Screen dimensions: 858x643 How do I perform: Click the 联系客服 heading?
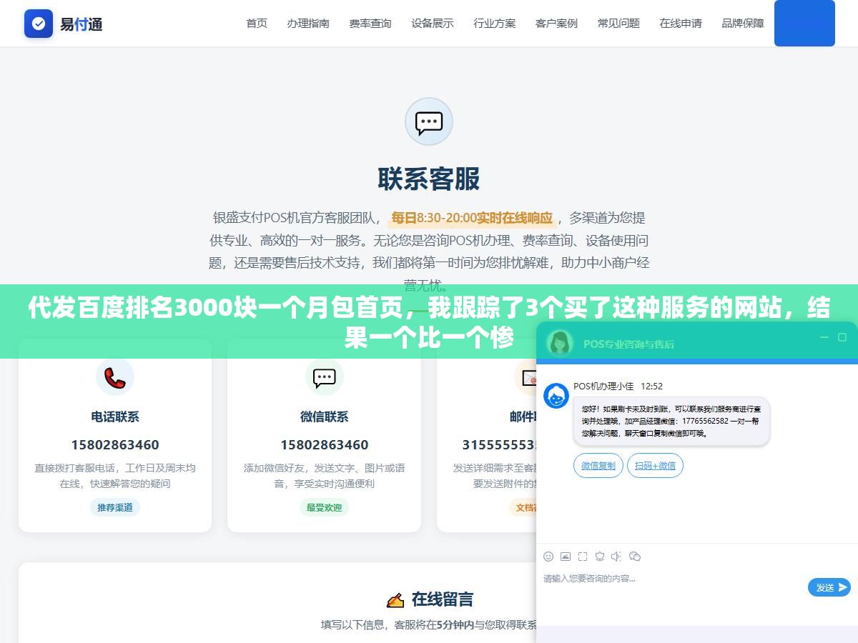[429, 179]
